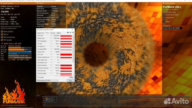Open the Memory Controller Load dropdown

coord(51,57)
